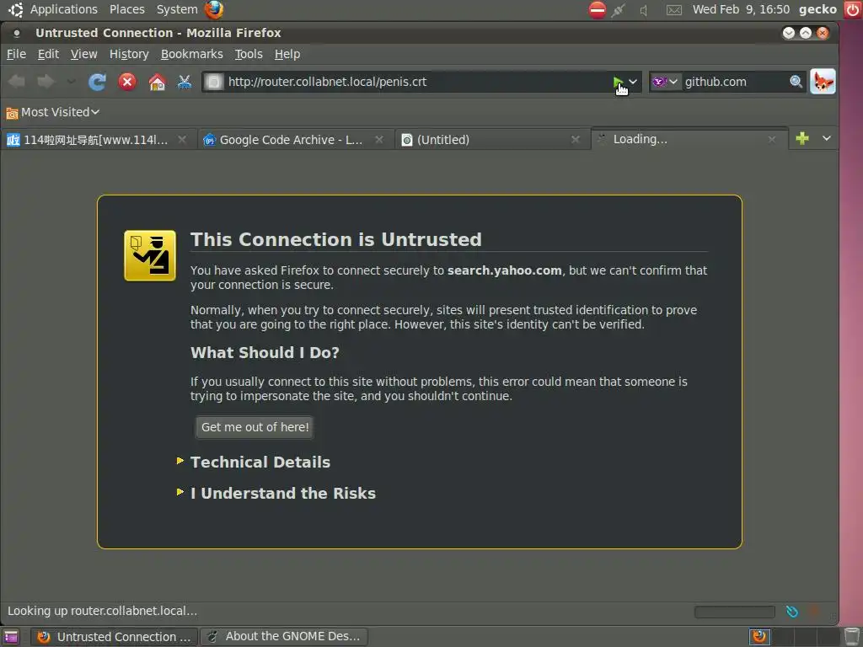Image resolution: width=863 pixels, height=647 pixels.
Task: Stop loading with the red X button
Action: [127, 82]
